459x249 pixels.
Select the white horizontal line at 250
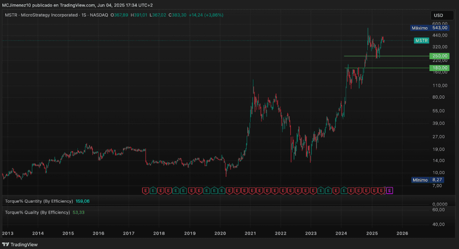point(382,56)
